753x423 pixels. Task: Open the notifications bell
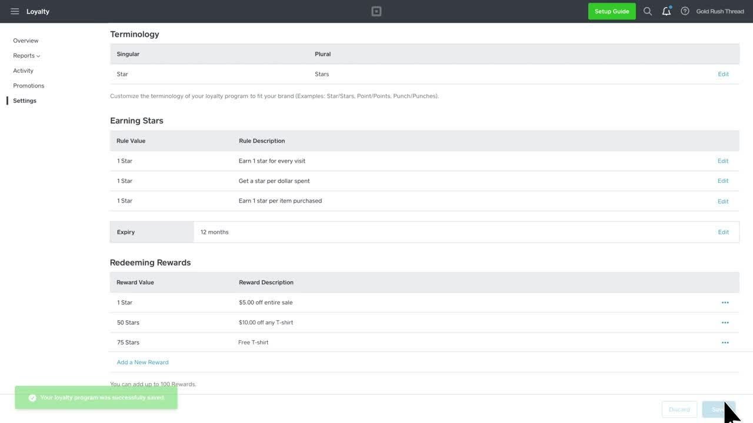pyautogui.click(x=667, y=11)
